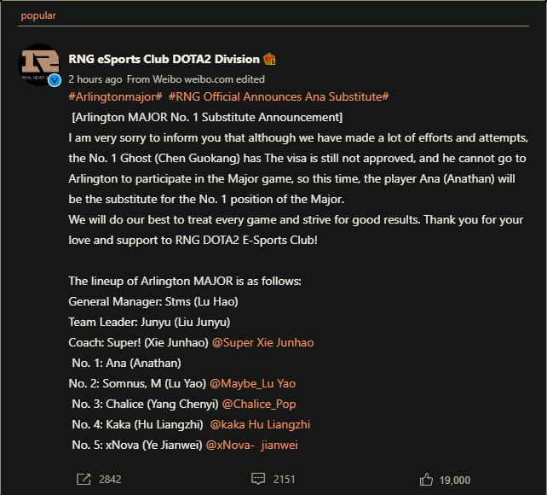
Task: Click the 2842 repost count
Action: (110, 480)
